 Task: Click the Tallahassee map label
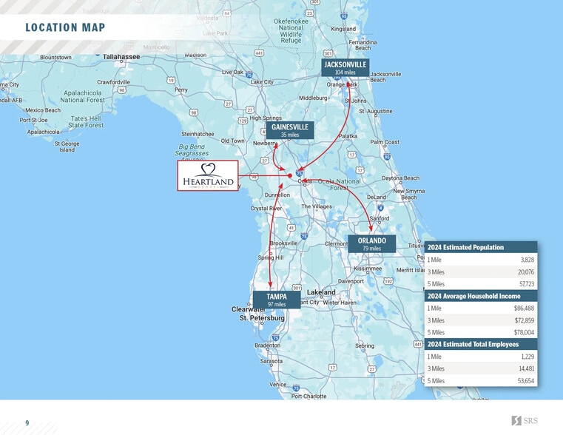tap(121, 57)
